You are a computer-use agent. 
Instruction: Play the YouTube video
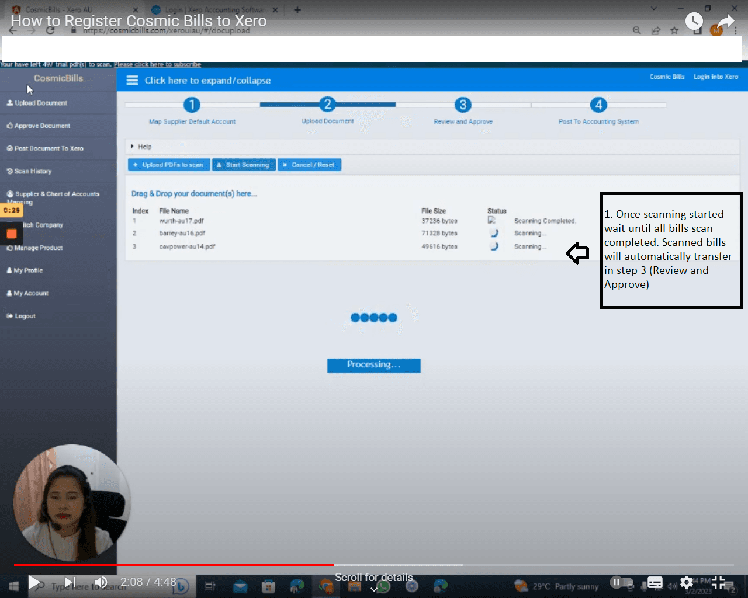coord(34,582)
